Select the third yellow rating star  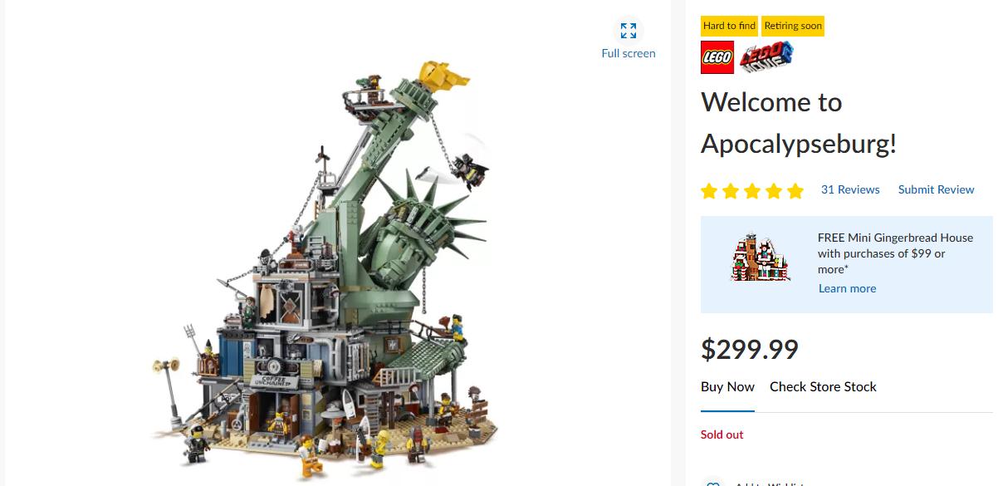tap(752, 191)
